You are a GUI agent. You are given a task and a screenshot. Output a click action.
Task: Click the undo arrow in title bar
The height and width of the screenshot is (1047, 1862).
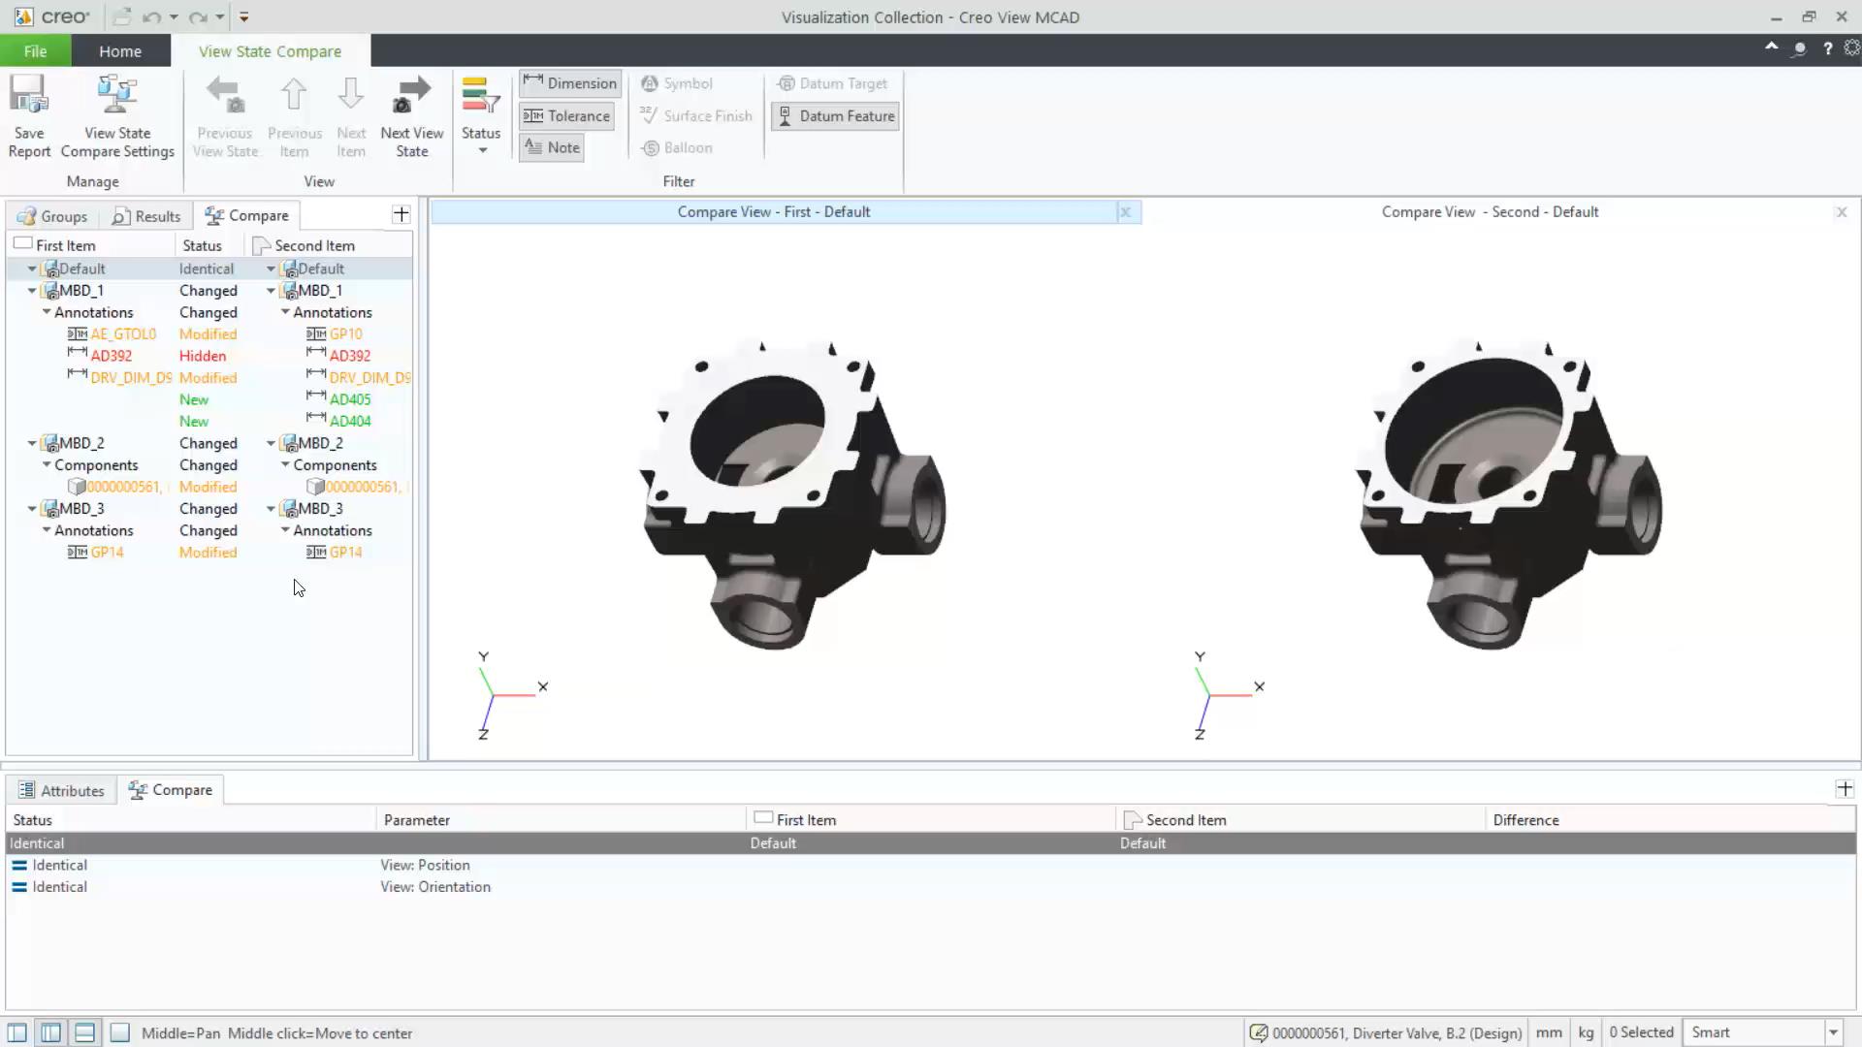[x=151, y=17]
